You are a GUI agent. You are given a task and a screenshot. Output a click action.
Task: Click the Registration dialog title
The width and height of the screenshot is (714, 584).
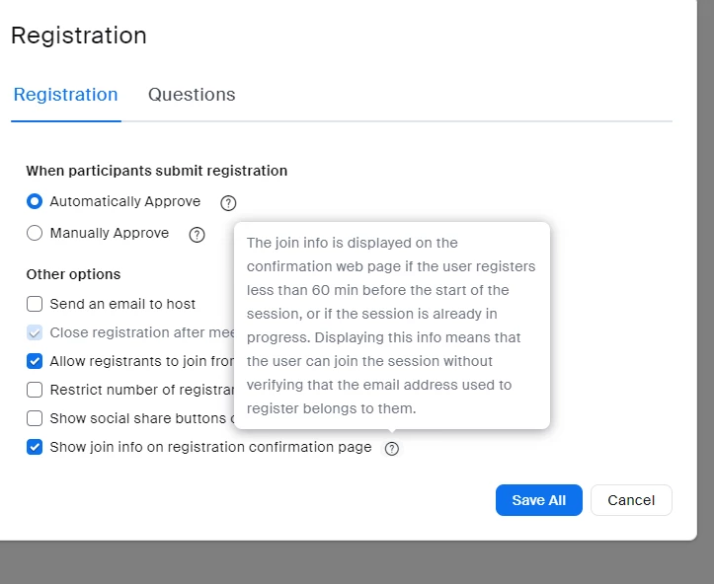point(79,36)
